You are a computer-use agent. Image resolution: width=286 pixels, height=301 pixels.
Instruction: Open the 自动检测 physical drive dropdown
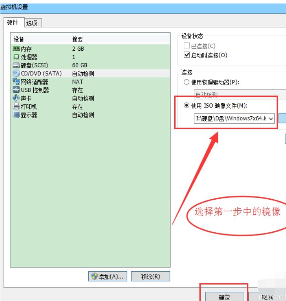(x=238, y=95)
